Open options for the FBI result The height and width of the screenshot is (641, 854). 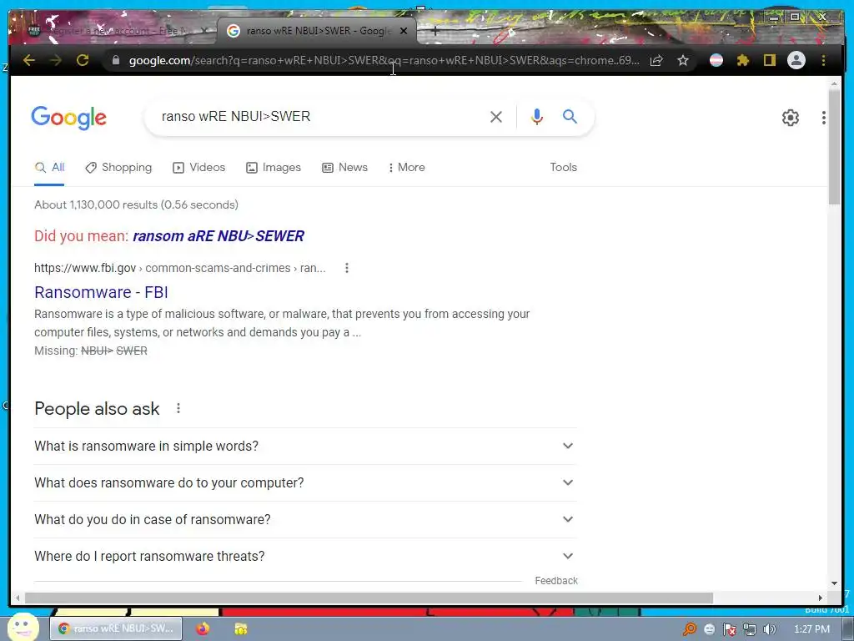pos(347,268)
